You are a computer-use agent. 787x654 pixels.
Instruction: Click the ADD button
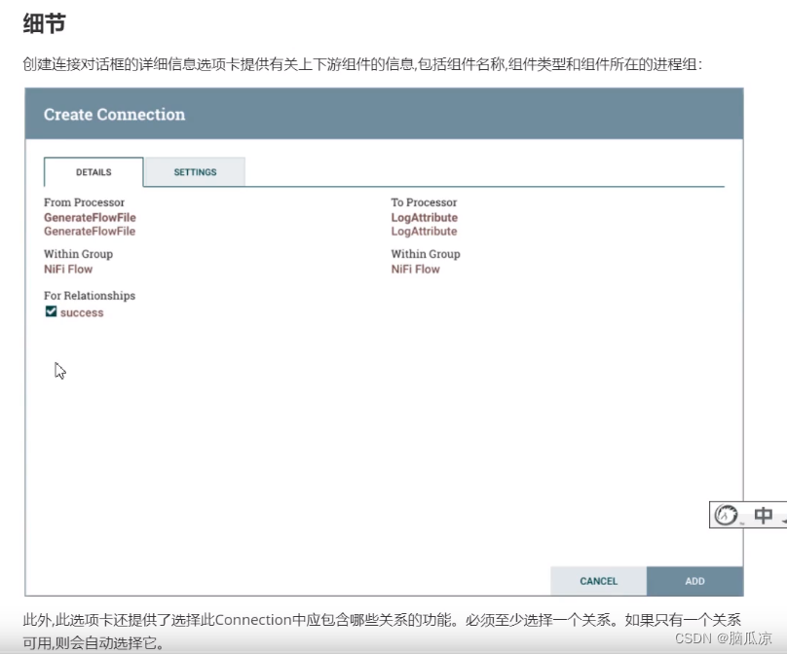tap(694, 581)
